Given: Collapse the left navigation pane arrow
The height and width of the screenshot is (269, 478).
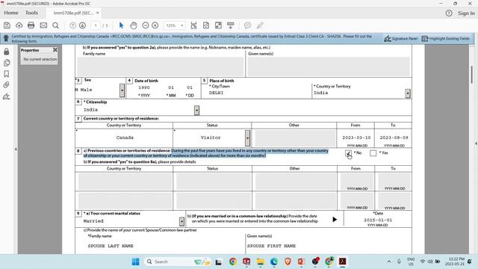Looking at the screenshot, I should click(16, 149).
